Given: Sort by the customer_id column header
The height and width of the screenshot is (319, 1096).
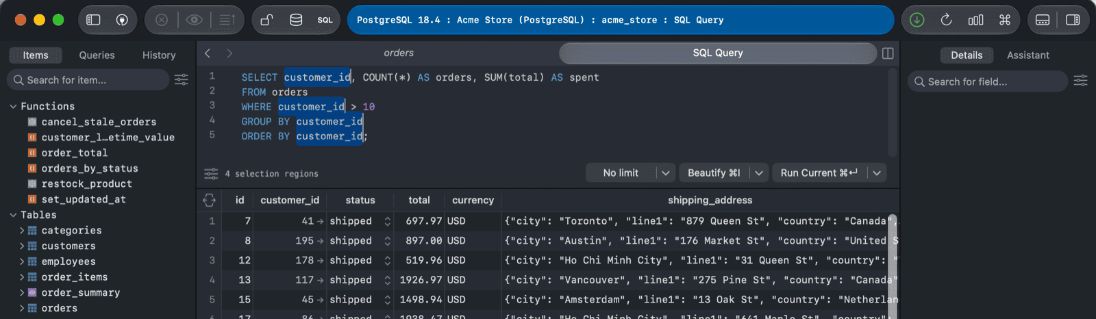Looking at the screenshot, I should pos(290,200).
